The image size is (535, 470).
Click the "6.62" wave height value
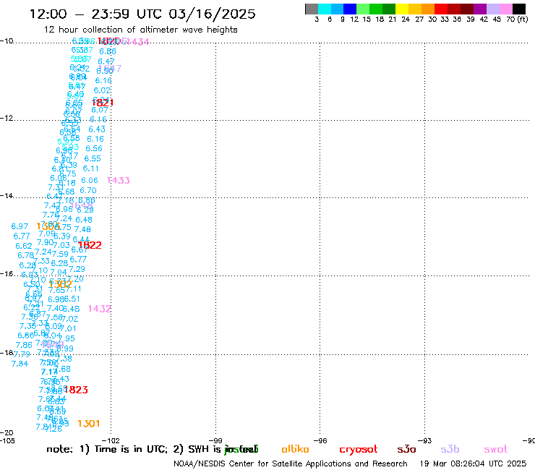[x=24, y=246]
